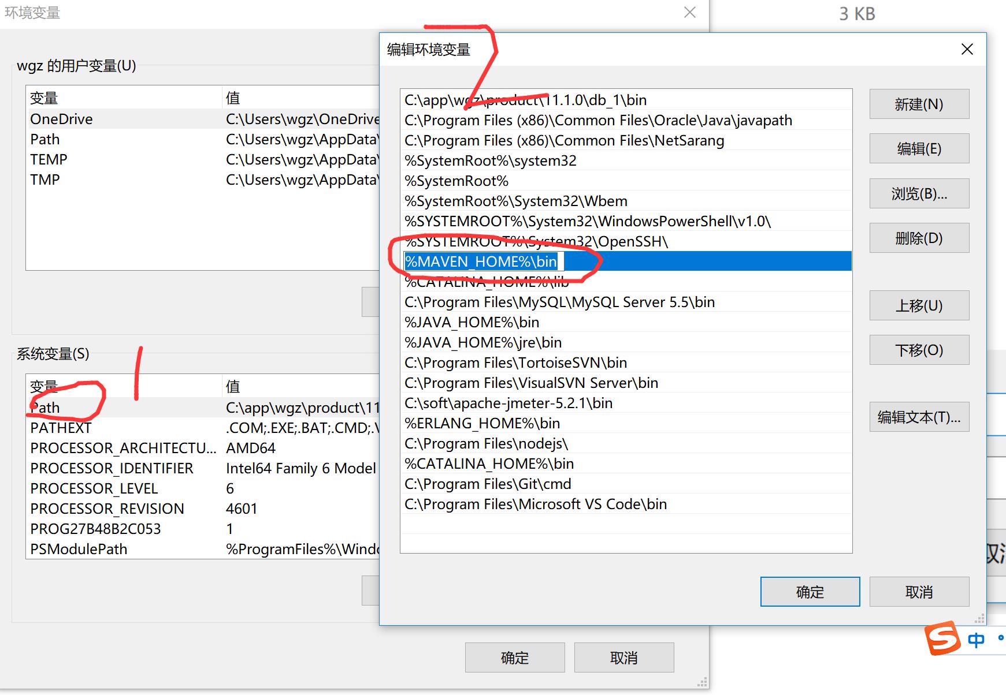Viewport: 1006px width, 695px height.
Task: Select %CATALINA_HOME%\bin entry
Action: point(626,464)
